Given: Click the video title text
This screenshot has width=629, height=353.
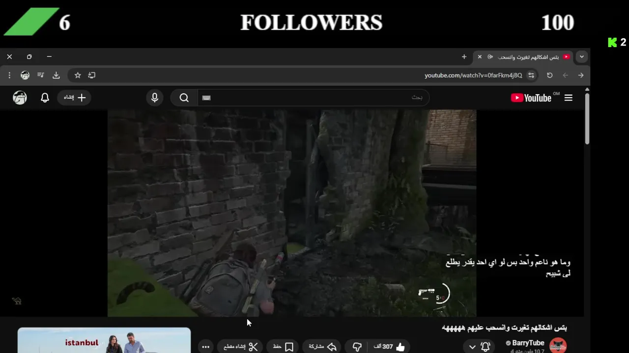Looking at the screenshot, I should pyautogui.click(x=504, y=328).
